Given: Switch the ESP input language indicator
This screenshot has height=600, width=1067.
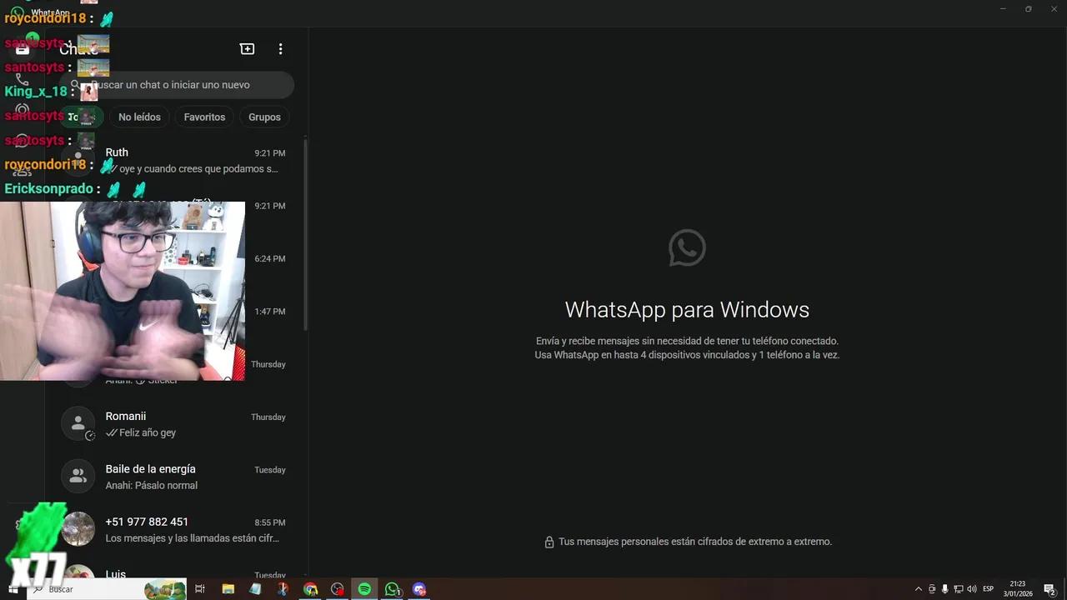Looking at the screenshot, I should 989,589.
